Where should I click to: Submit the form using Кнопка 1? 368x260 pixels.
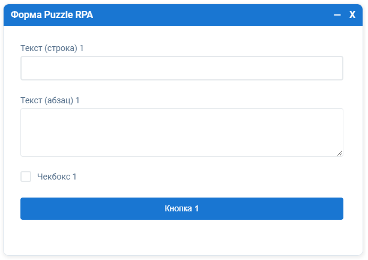(x=181, y=209)
